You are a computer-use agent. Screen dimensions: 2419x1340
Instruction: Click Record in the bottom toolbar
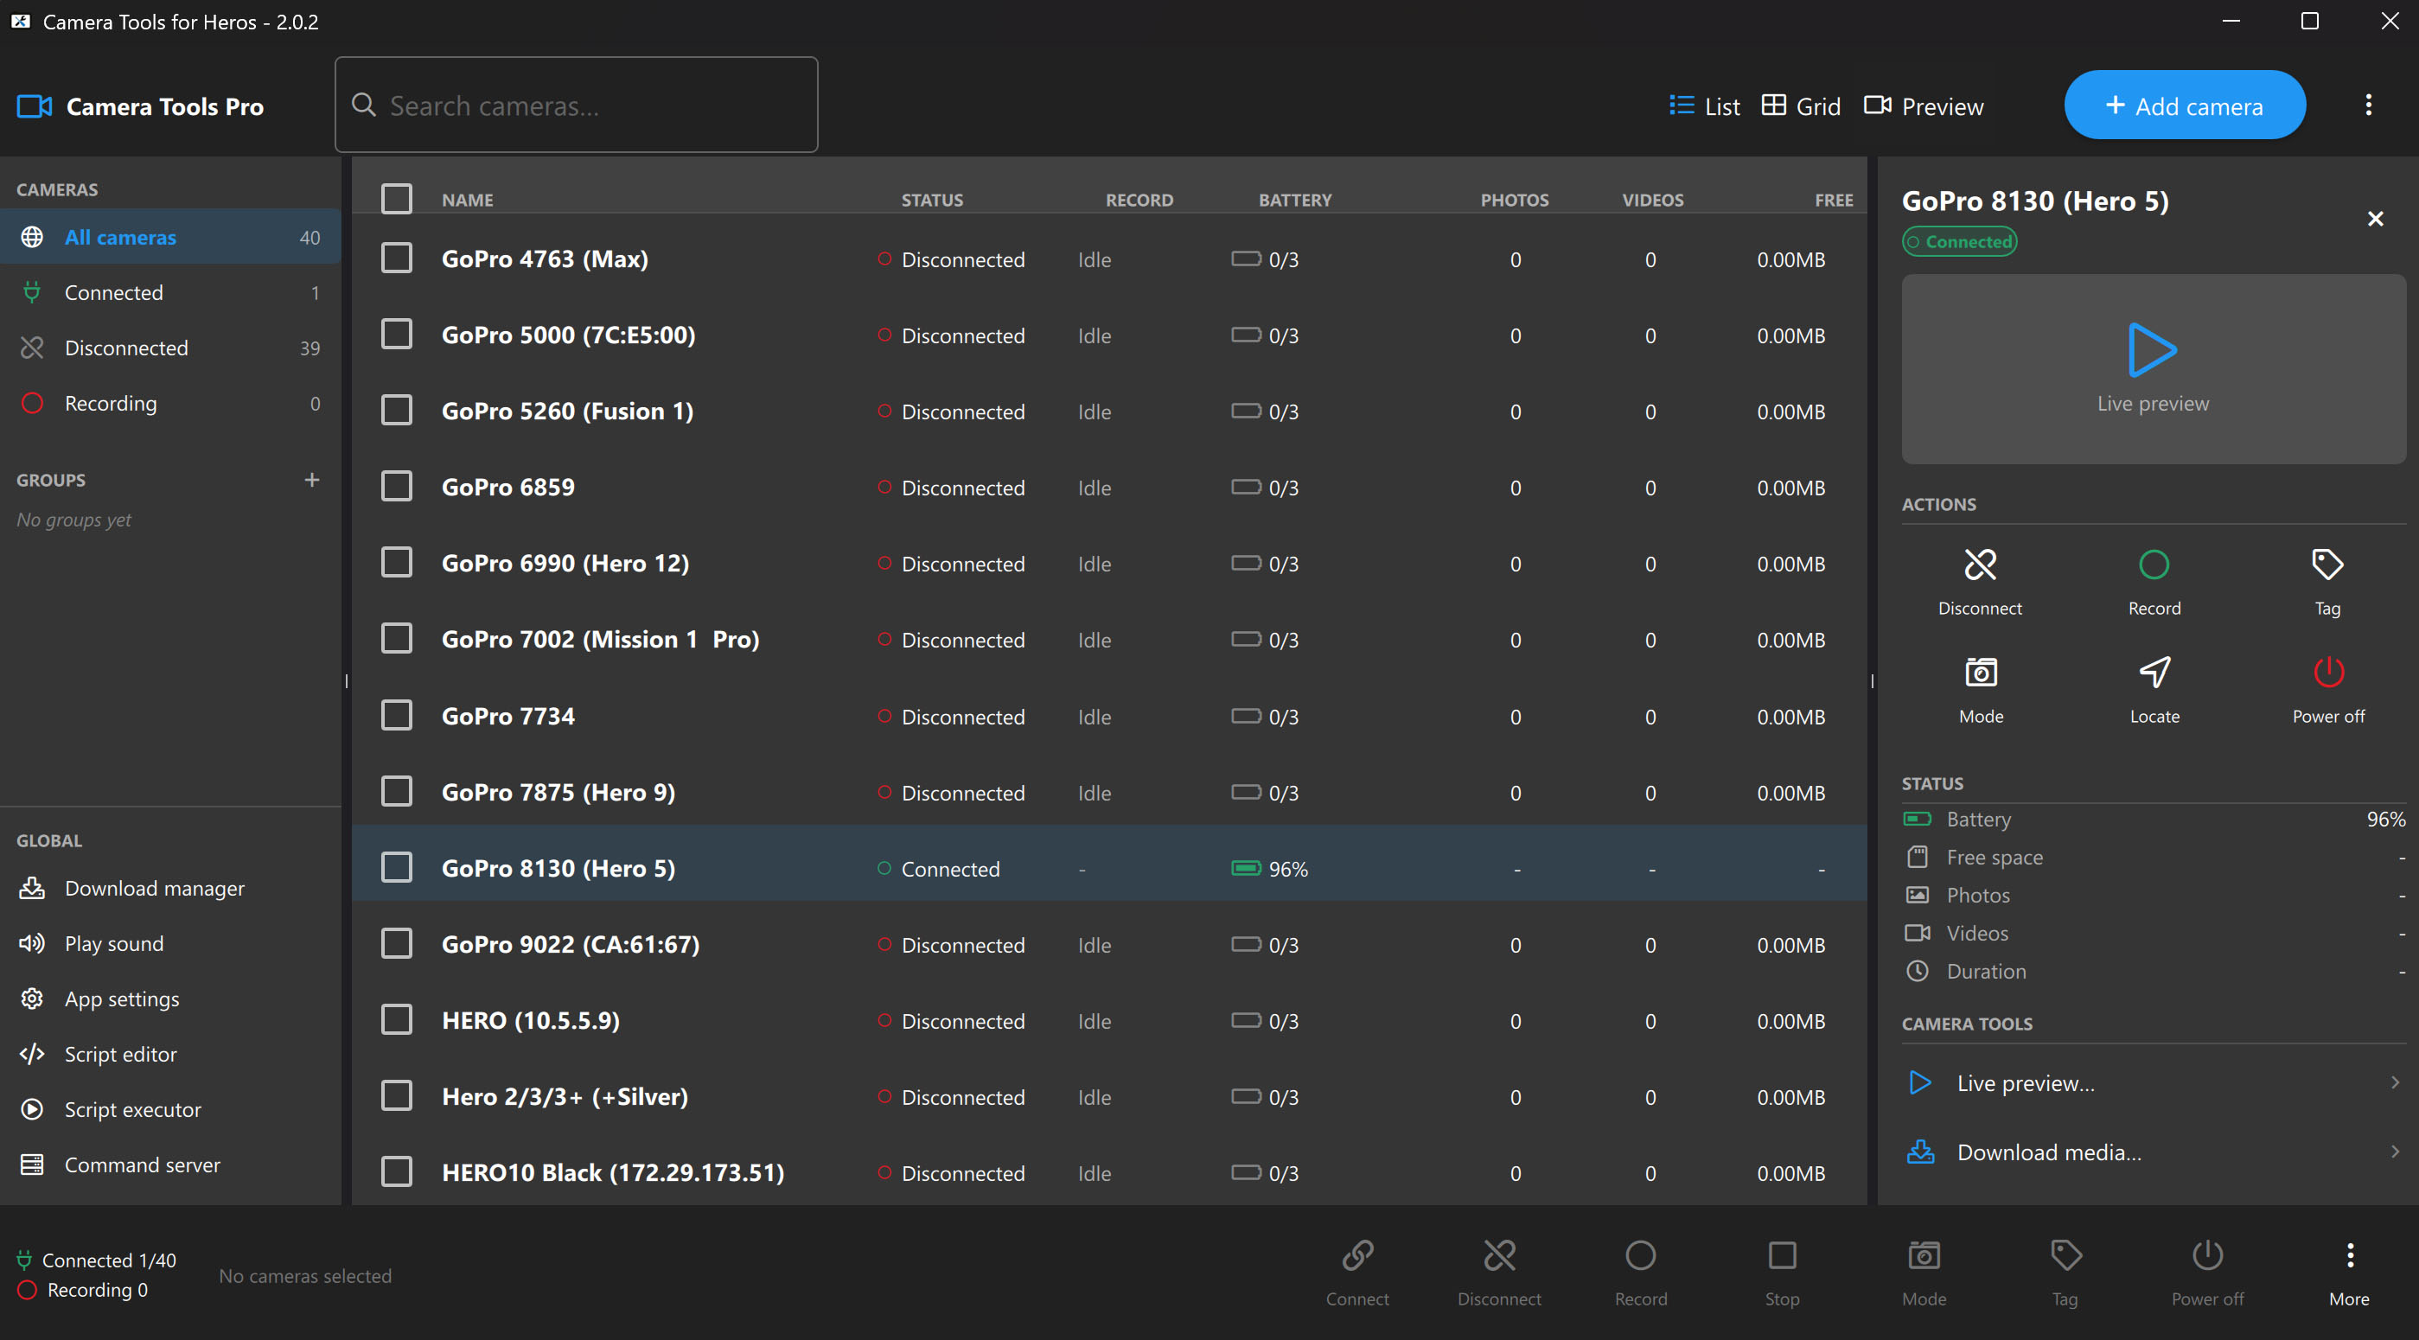(1641, 1273)
